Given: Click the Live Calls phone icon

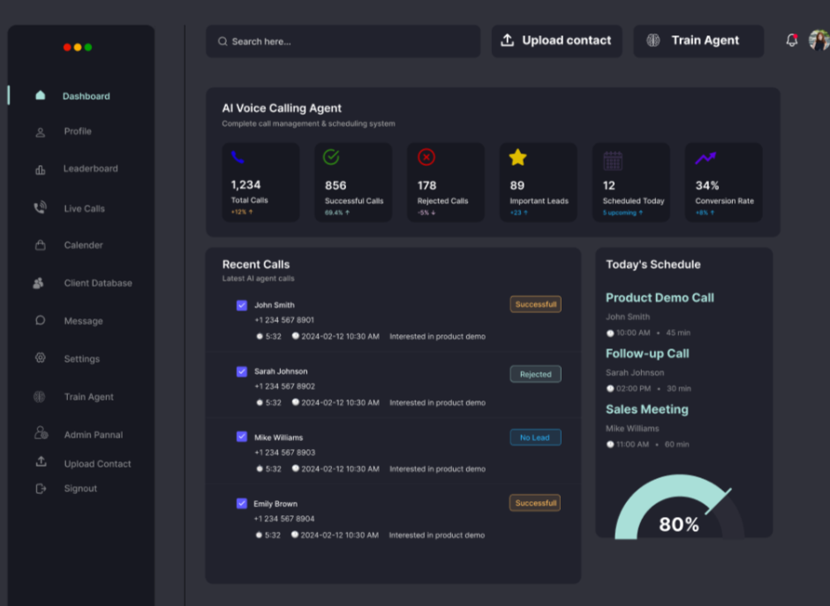Looking at the screenshot, I should [41, 208].
